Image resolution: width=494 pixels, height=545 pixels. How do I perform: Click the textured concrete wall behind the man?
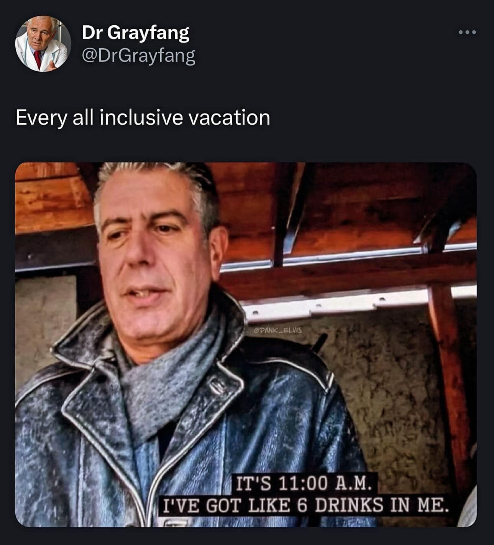tap(383, 384)
